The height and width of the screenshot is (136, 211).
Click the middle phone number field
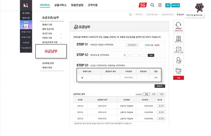point(134,55)
